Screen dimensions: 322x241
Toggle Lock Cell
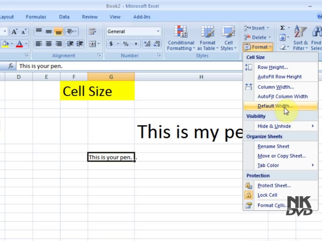click(280, 195)
